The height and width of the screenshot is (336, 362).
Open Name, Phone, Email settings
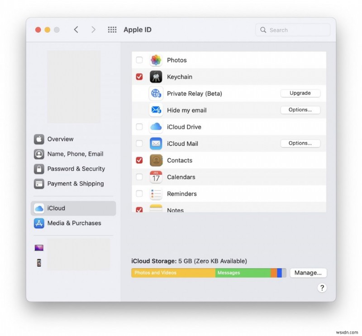click(x=75, y=154)
